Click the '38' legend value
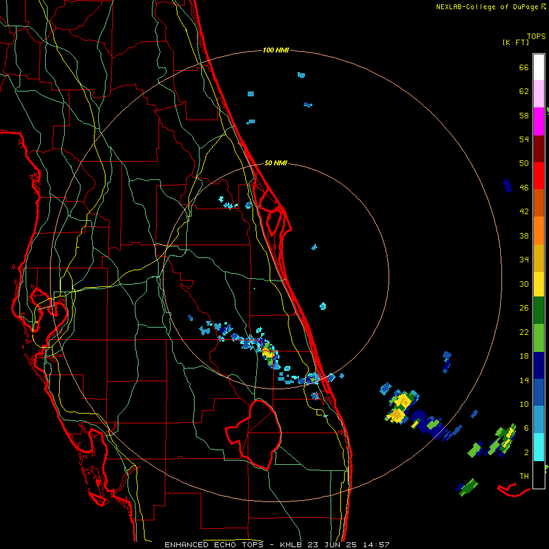This screenshot has height=549, width=549. click(x=524, y=235)
